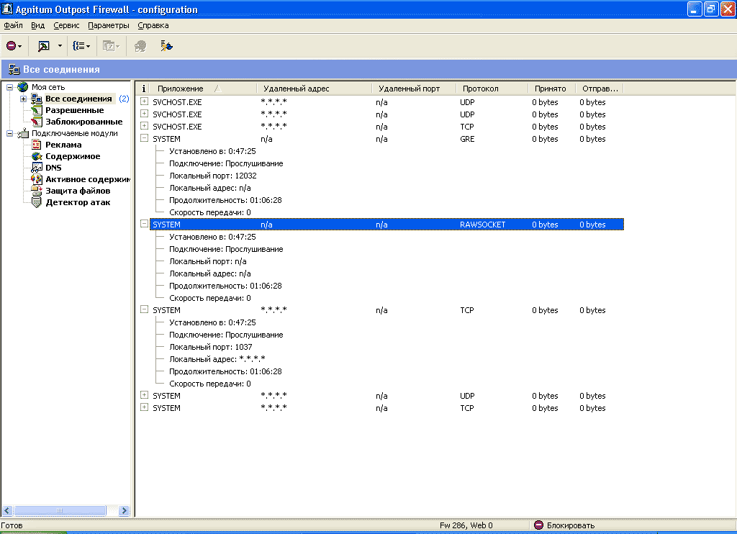This screenshot has width=737, height=534.
Task: Open the Реклама plugin icon
Action: 37,145
